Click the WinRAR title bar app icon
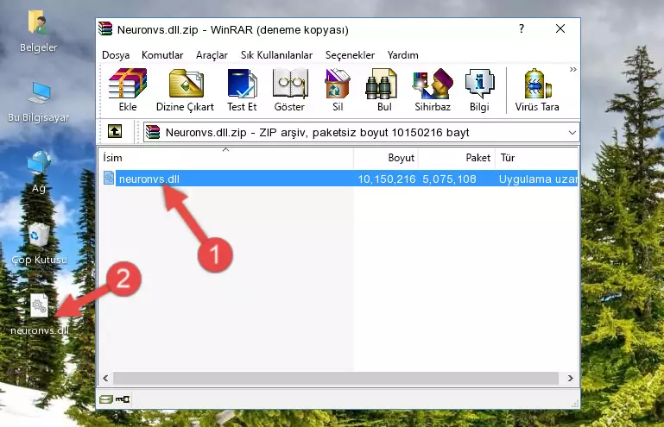The image size is (664, 427). pos(105,28)
